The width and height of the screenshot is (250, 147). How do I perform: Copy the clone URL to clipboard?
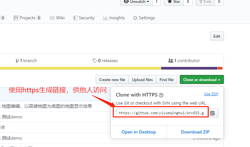pos(213,113)
